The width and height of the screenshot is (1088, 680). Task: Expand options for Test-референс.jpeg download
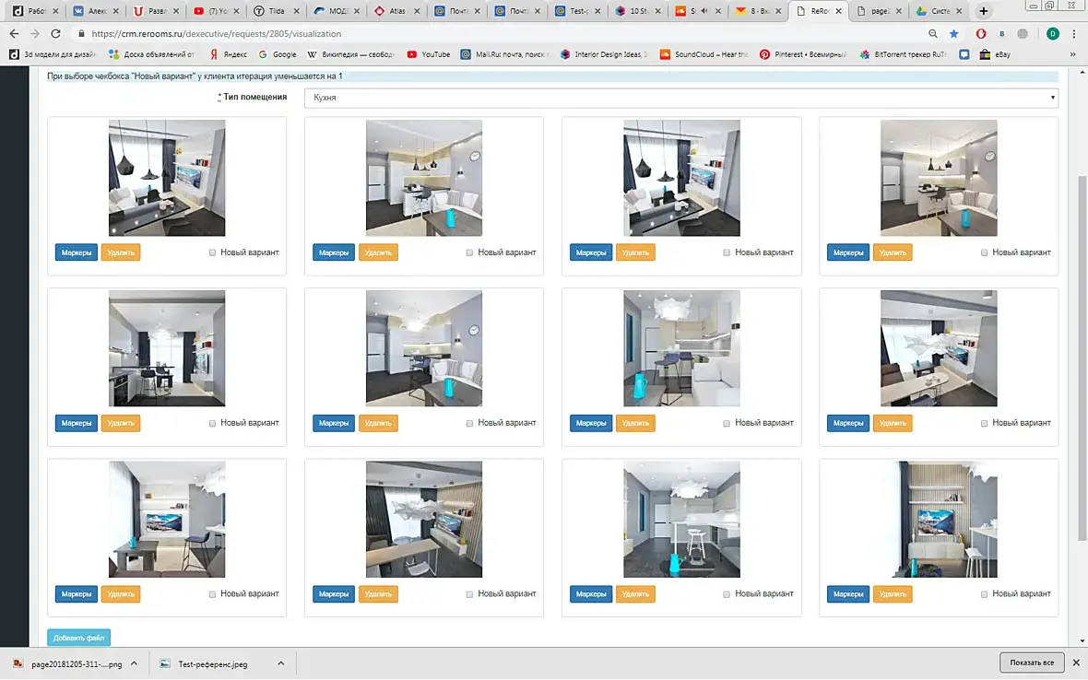click(281, 663)
